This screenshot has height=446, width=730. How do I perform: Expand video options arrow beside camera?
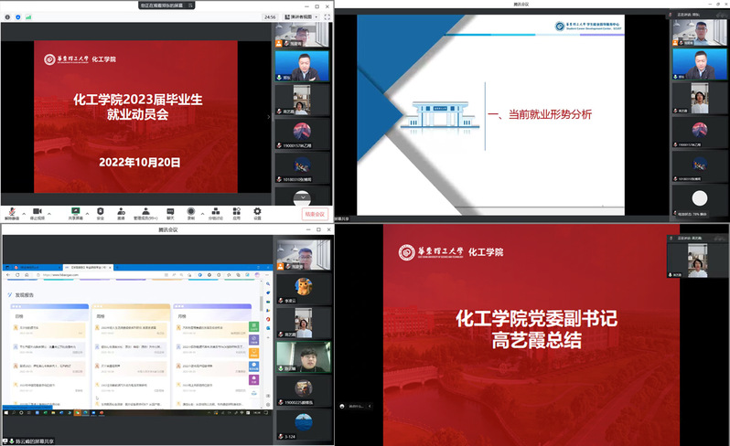[50, 210]
